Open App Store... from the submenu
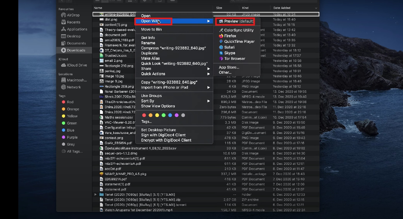 (x=229, y=67)
